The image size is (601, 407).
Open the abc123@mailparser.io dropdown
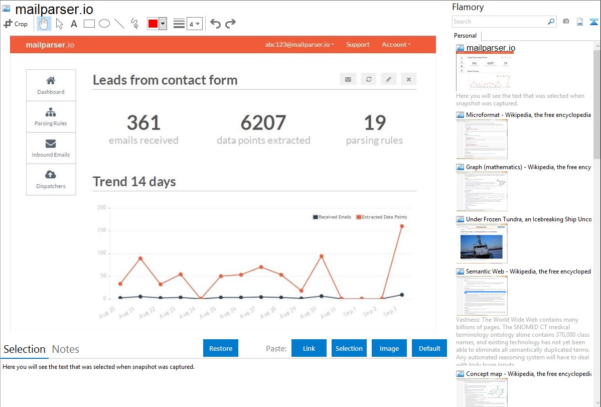tap(299, 45)
